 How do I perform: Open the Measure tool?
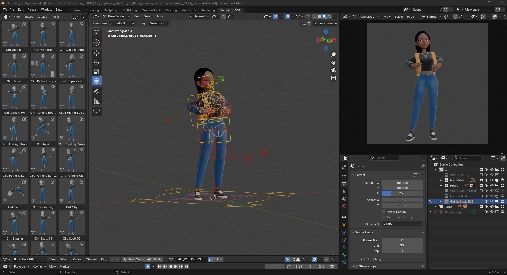pos(96,101)
